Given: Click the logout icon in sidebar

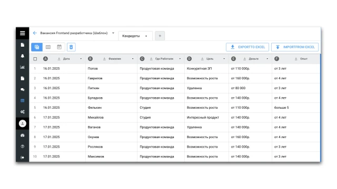Looking at the screenshot, I should tap(22, 157).
